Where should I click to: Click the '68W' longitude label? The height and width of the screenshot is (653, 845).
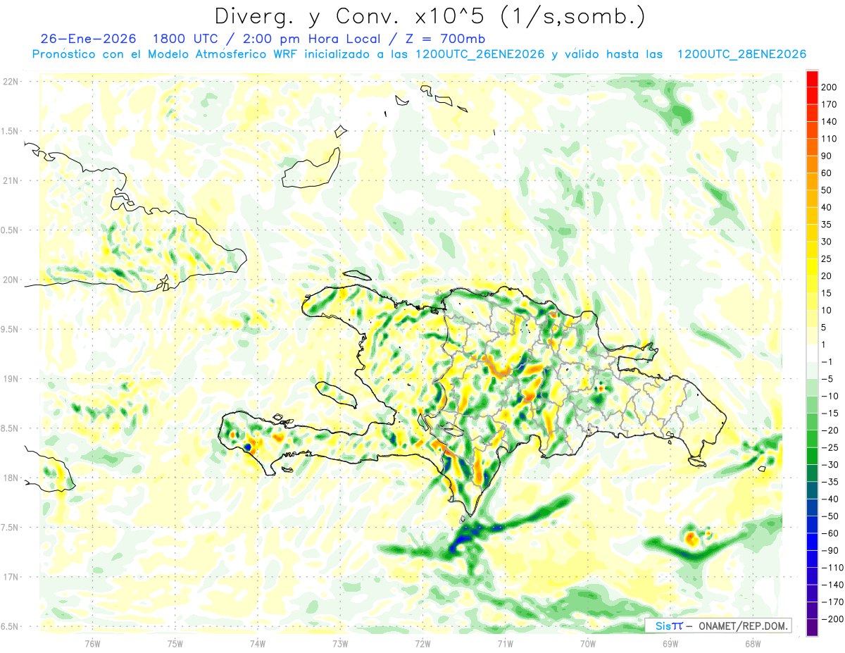coord(753,642)
